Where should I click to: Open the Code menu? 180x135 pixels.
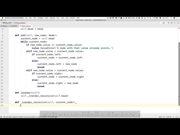(x=46, y=18)
